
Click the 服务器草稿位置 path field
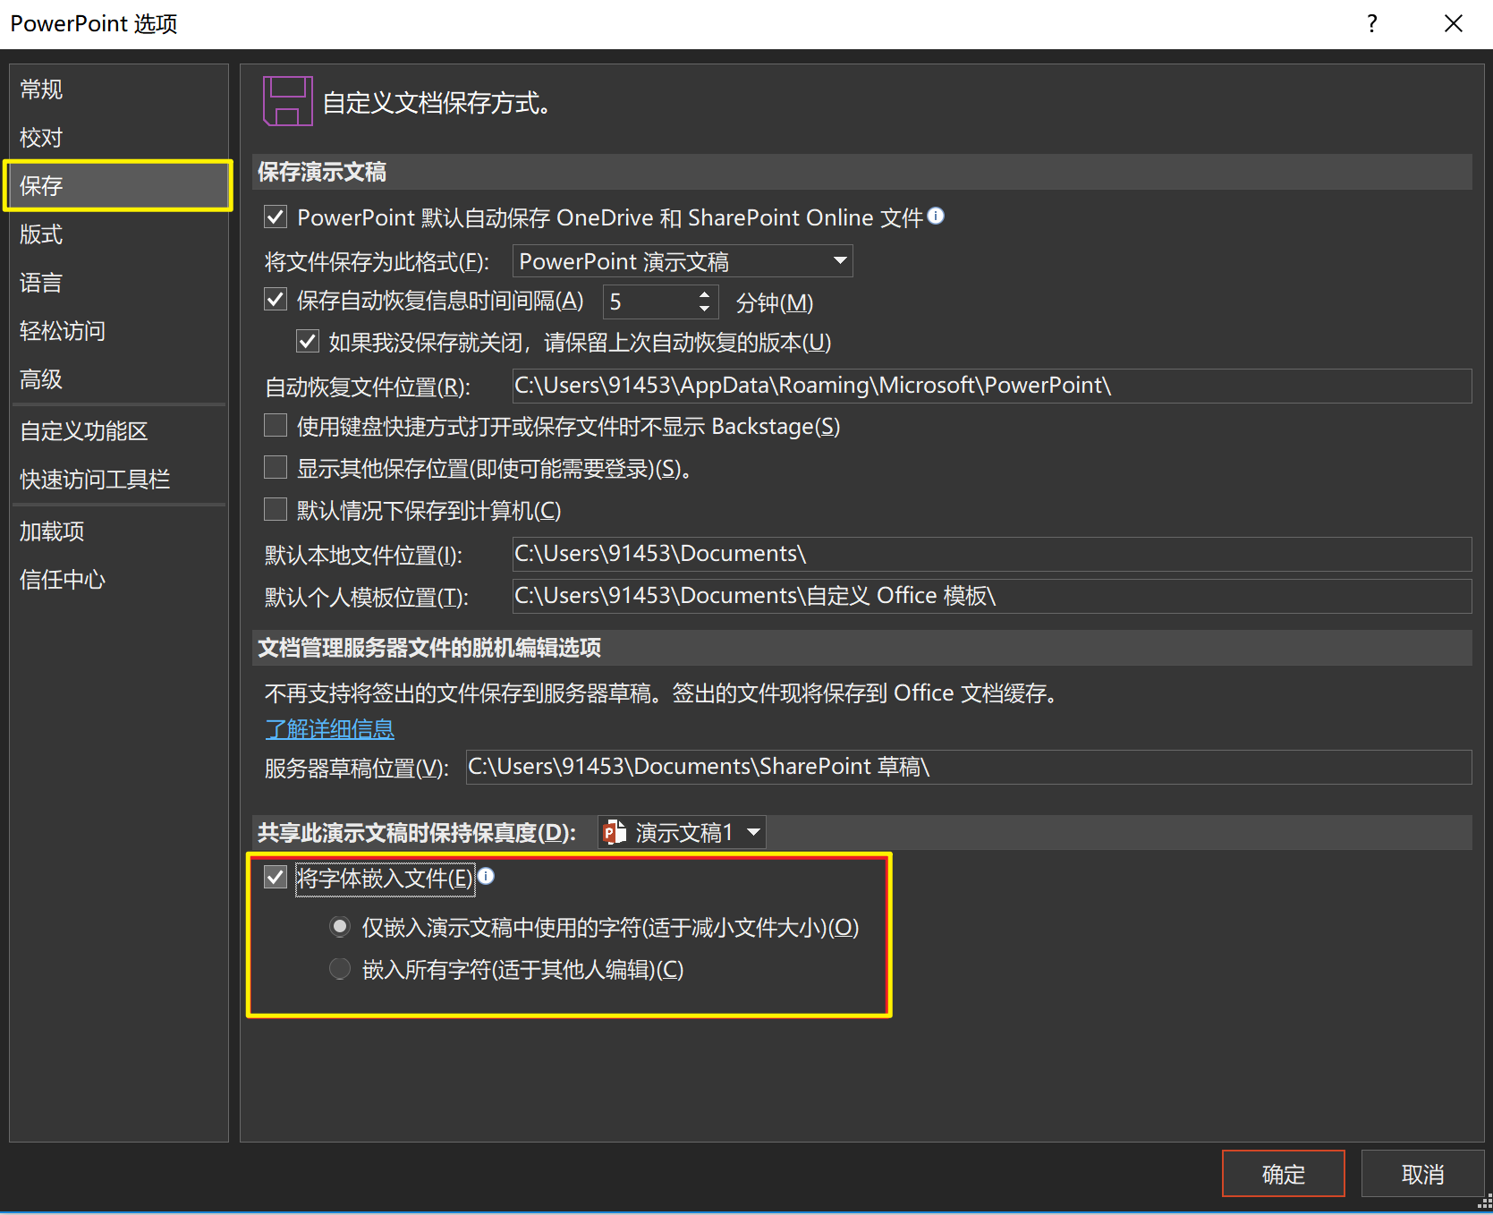[x=969, y=767]
